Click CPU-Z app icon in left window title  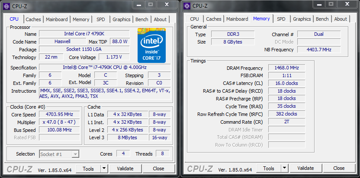click(7, 6)
